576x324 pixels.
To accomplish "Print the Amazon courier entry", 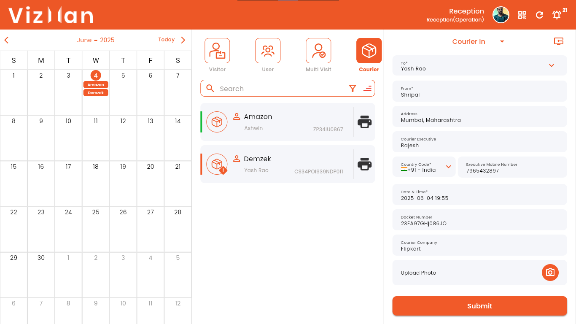I will 364,122.
